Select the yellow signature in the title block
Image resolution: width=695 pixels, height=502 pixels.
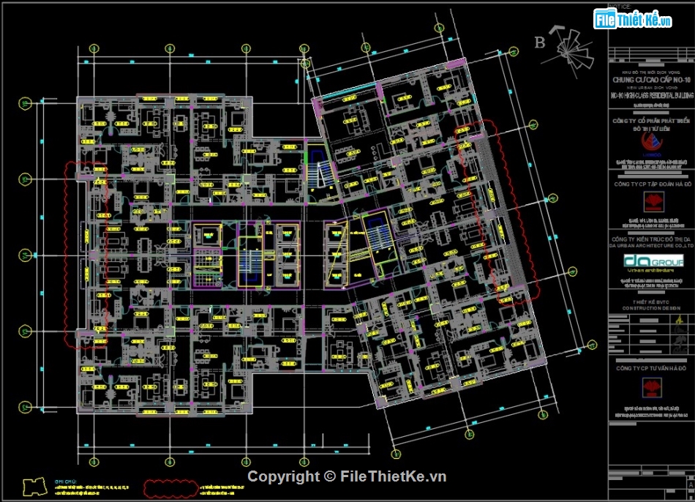tap(677, 321)
